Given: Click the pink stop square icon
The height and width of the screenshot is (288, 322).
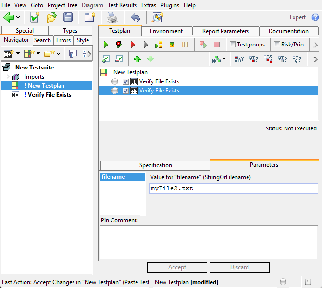Looking at the screenshot, I should point(217,45).
